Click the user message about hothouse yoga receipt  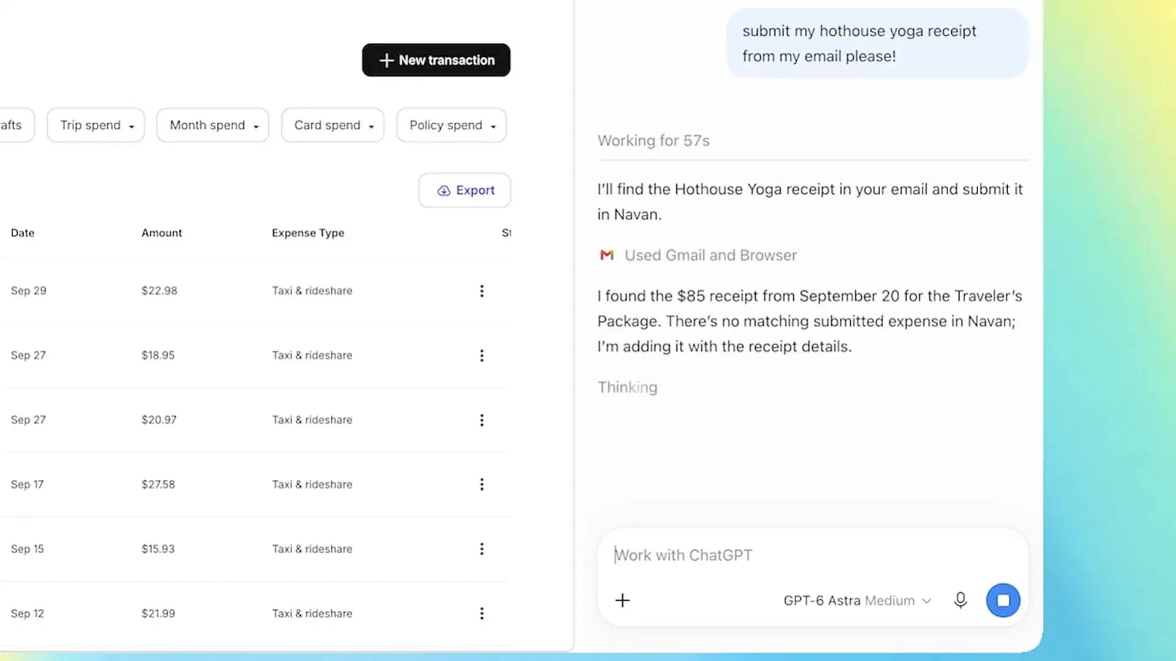click(877, 43)
